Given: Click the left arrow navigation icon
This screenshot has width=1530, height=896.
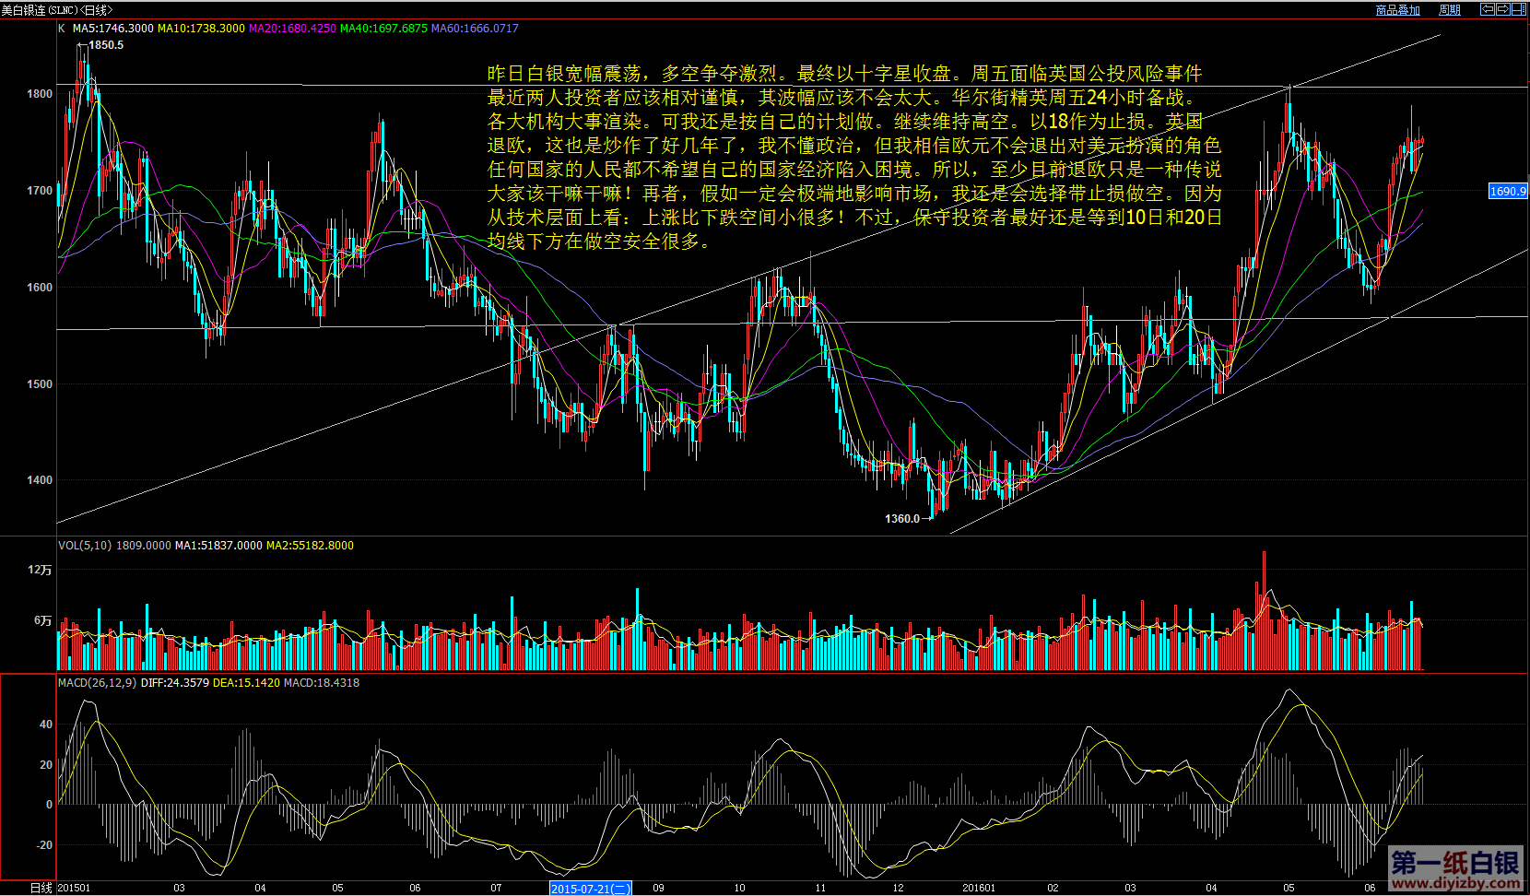Looking at the screenshot, I should point(1487,9).
